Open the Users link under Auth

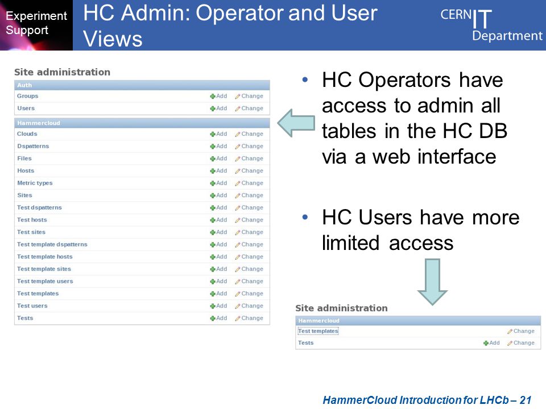tap(26, 108)
